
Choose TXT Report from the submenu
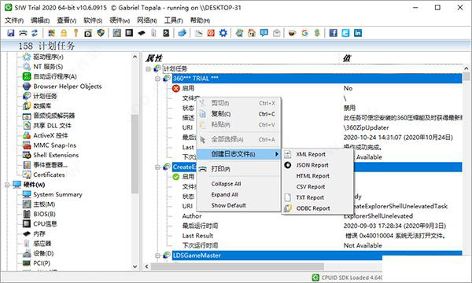point(318,197)
